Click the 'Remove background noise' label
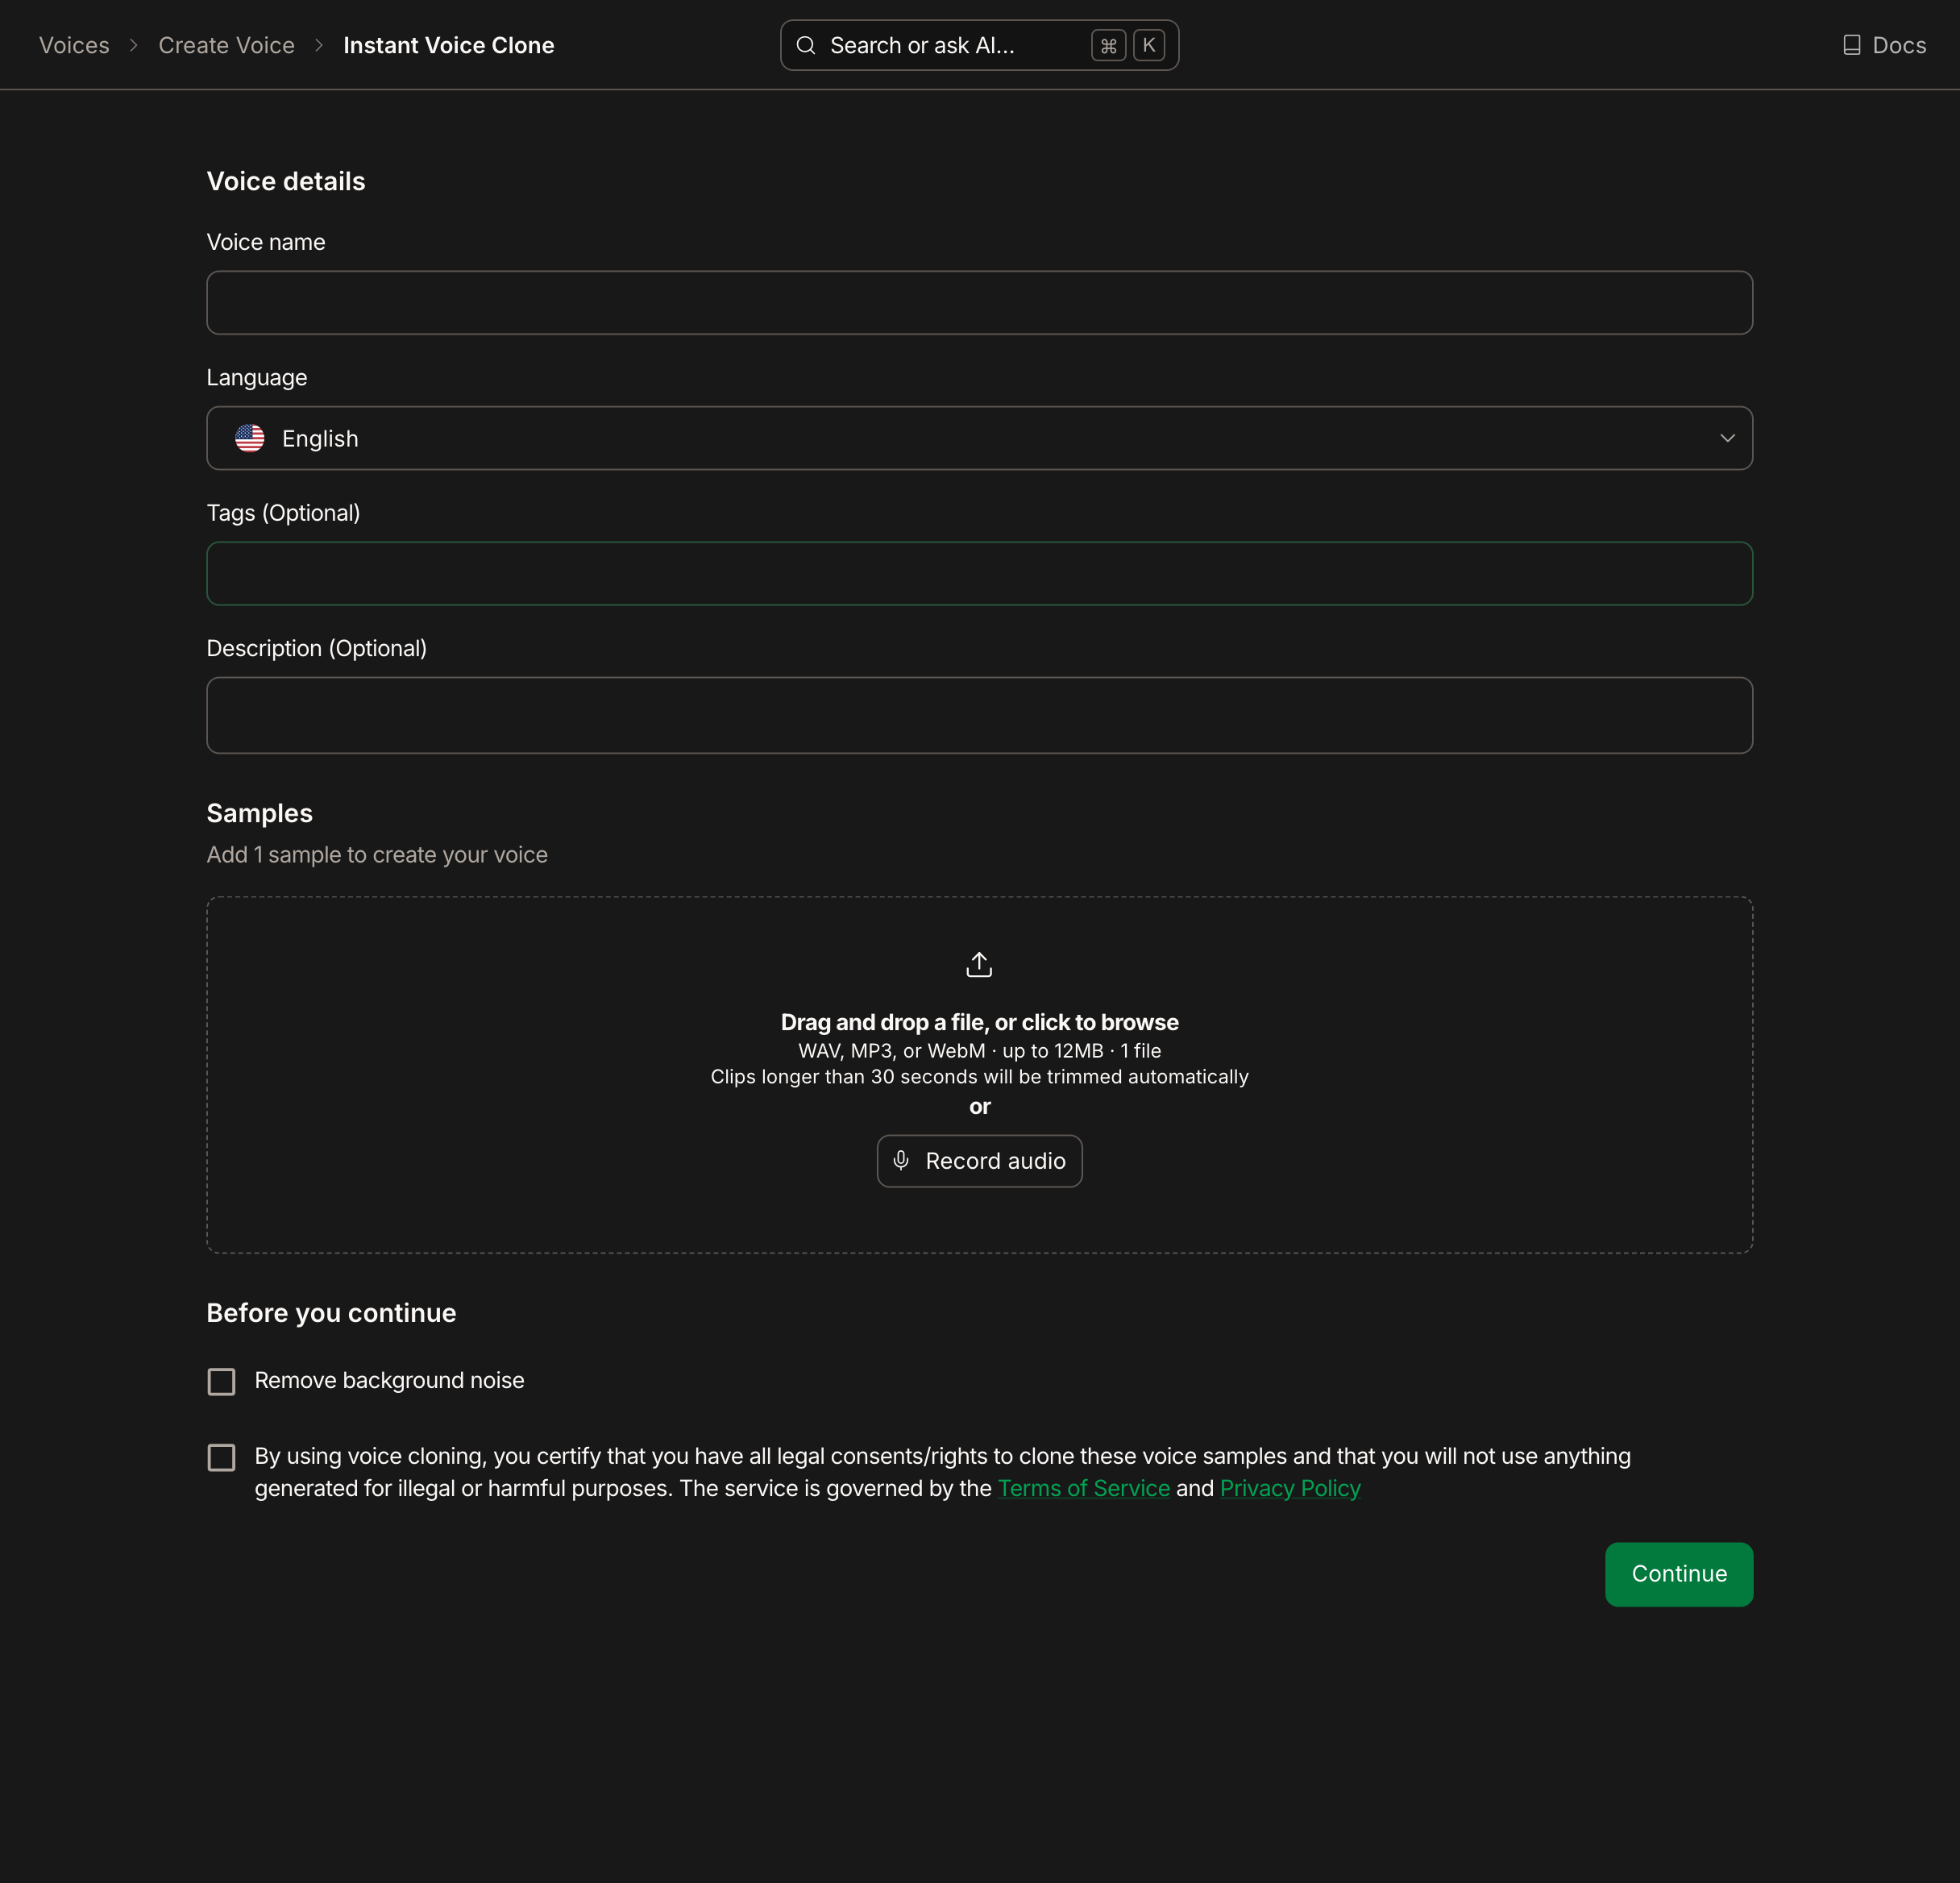 389,1380
